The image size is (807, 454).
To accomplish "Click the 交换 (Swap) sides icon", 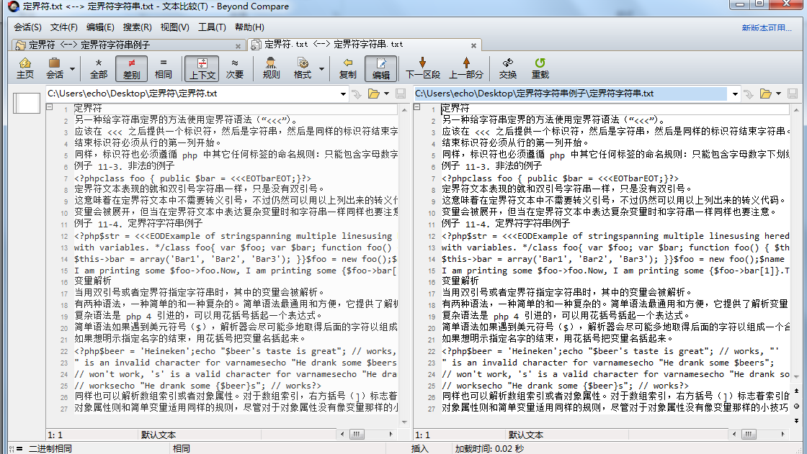I will pos(508,68).
